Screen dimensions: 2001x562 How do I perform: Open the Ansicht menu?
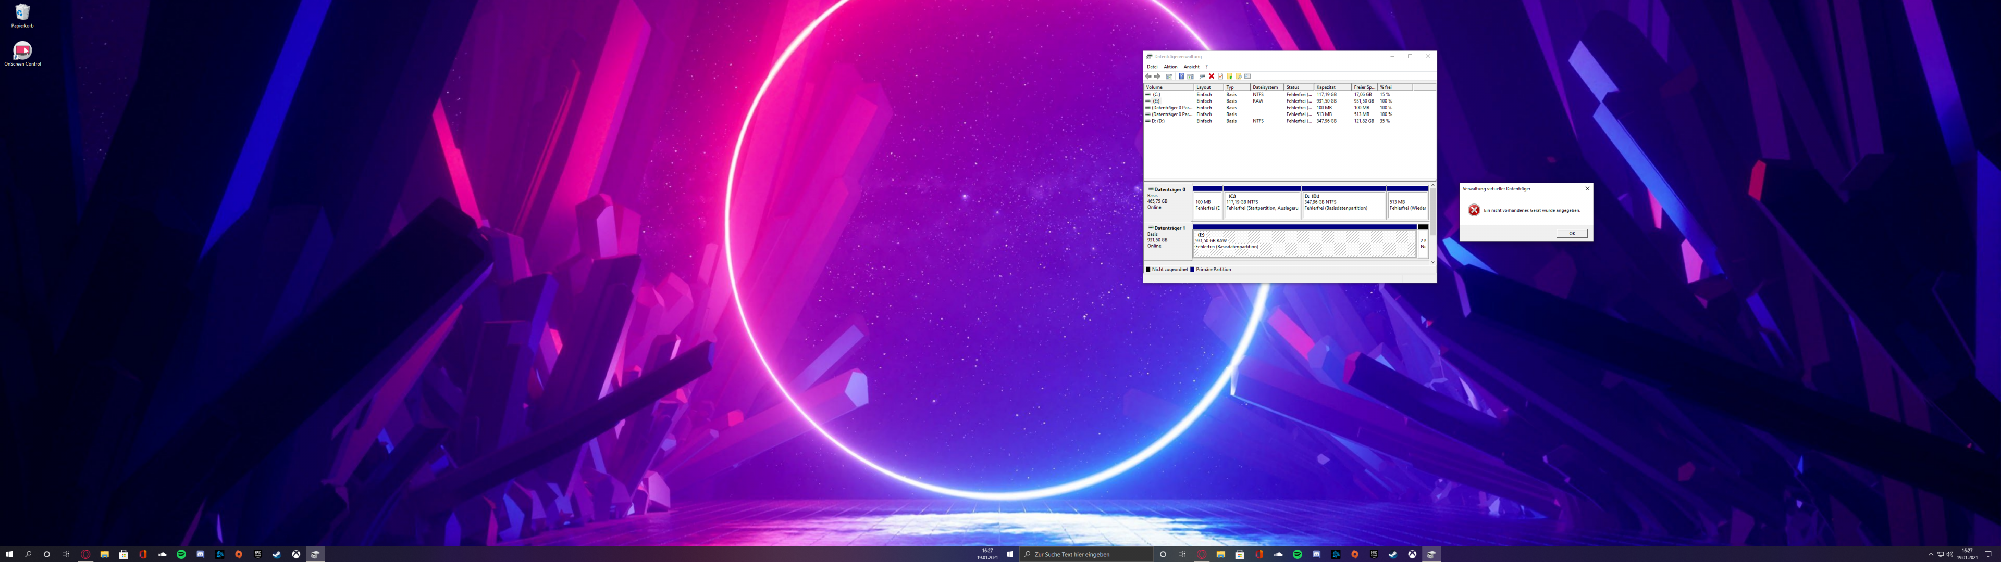pyautogui.click(x=1191, y=67)
